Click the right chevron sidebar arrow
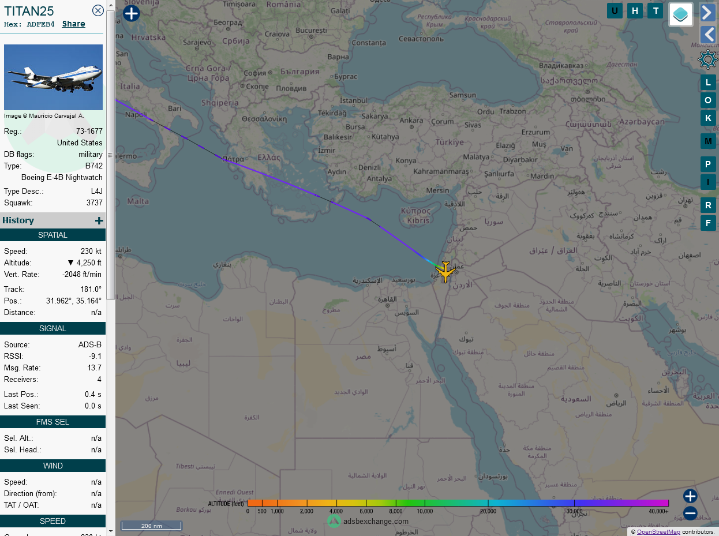 (707, 12)
